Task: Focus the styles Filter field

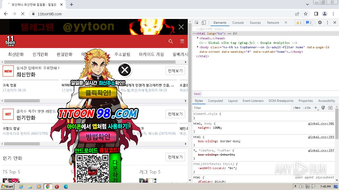Action: click(242, 108)
